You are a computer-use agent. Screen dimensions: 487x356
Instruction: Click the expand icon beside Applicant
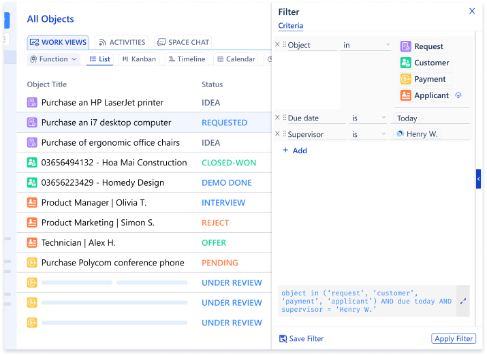458,96
